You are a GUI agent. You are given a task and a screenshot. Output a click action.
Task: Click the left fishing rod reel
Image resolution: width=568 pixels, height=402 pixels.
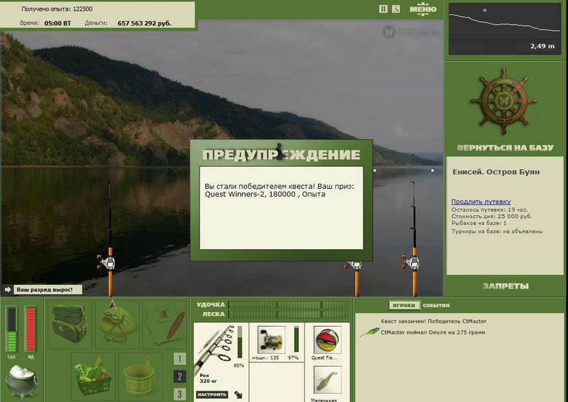(106, 261)
